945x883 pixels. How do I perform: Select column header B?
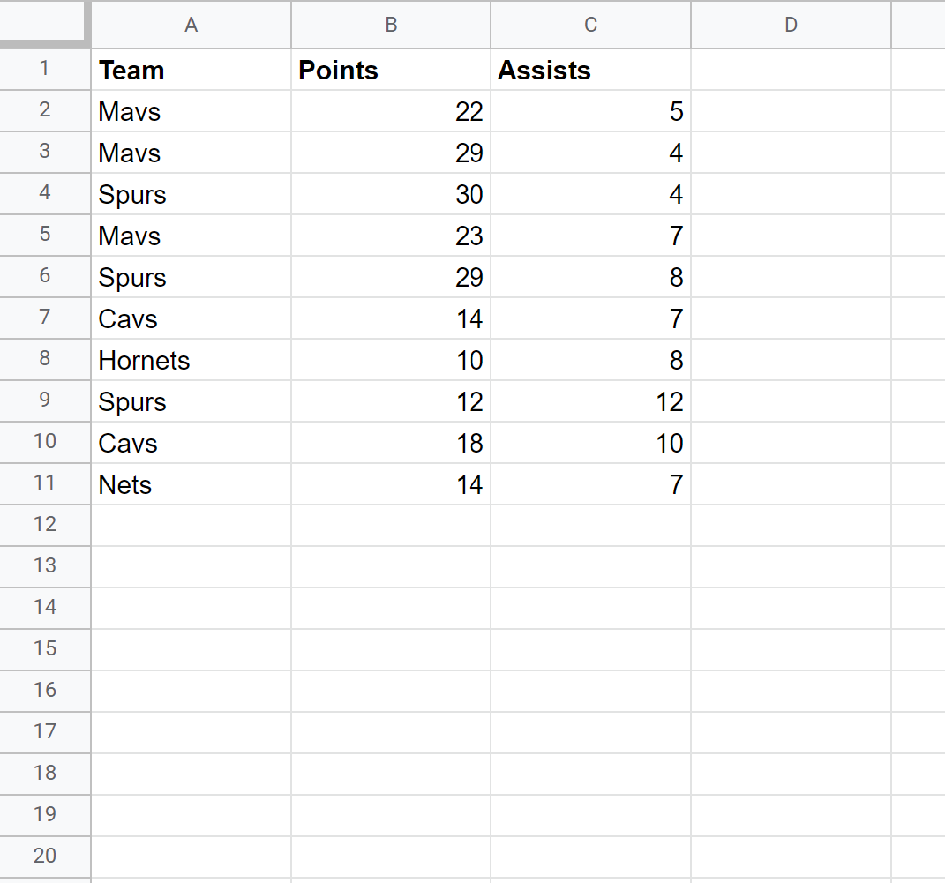pos(390,25)
